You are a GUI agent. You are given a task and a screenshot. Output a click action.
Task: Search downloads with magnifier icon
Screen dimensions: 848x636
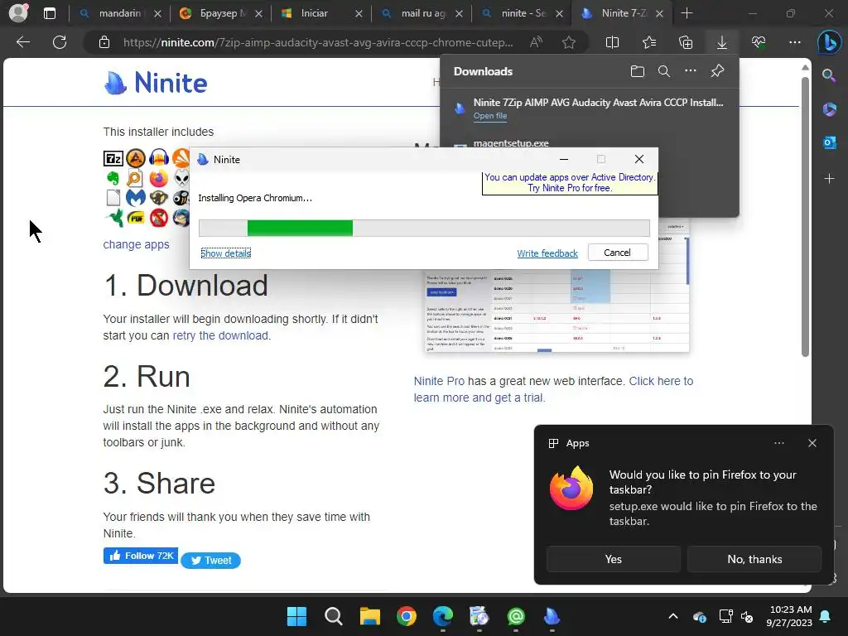tap(664, 71)
